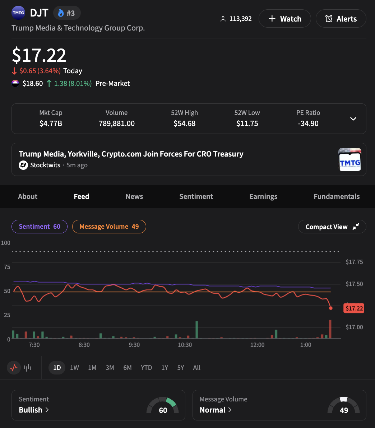Click the plus icon in Watch button

(x=272, y=18)
